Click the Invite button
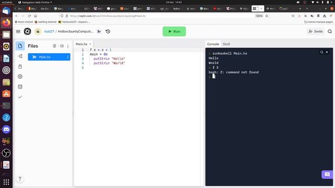The width and height of the screenshot is (335, 188). pos(315,31)
